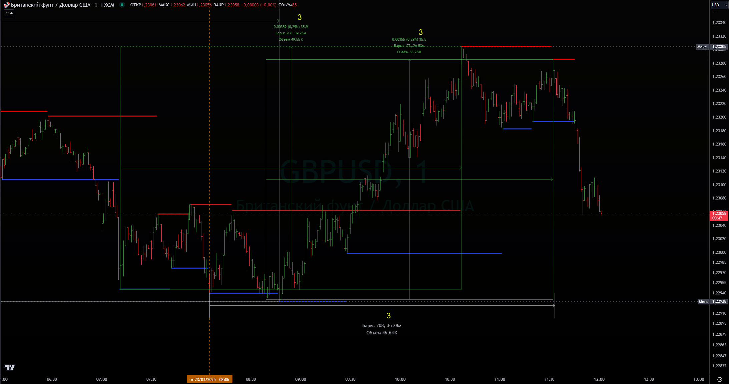Viewport: 729px width, 384px height.
Task: Select the red line drawn at the 1,23305 high
Action: (506, 46)
